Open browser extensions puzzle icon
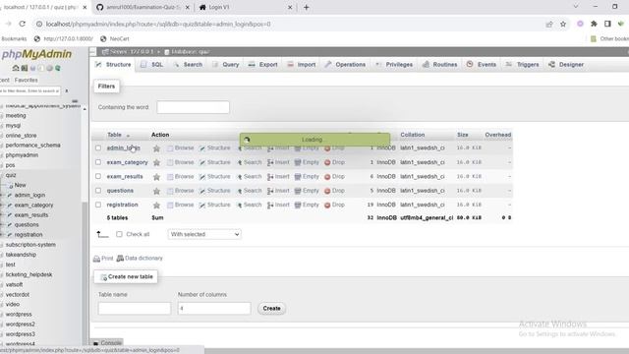Image resolution: width=629 pixels, height=354 pixels. [x=594, y=24]
